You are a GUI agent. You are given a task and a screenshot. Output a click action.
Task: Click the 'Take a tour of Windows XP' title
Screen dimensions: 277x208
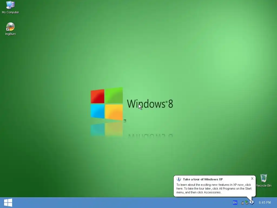(203, 179)
